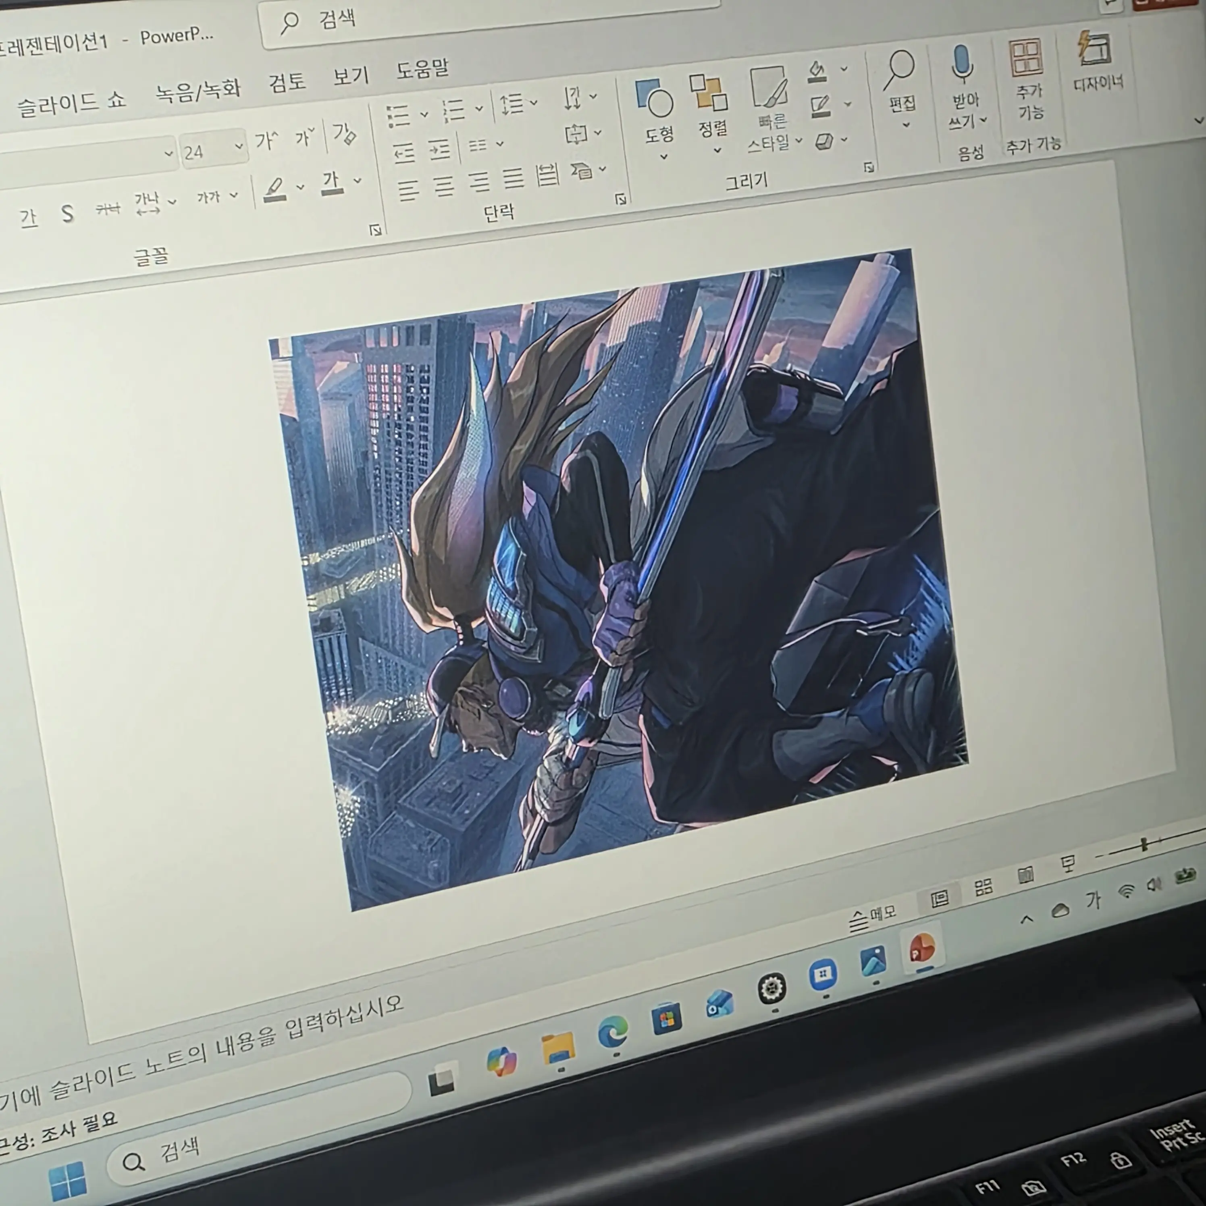Screen dimensions: 1206x1206
Task: Open Microsoft Edge from the taskbar
Action: click(x=613, y=1032)
